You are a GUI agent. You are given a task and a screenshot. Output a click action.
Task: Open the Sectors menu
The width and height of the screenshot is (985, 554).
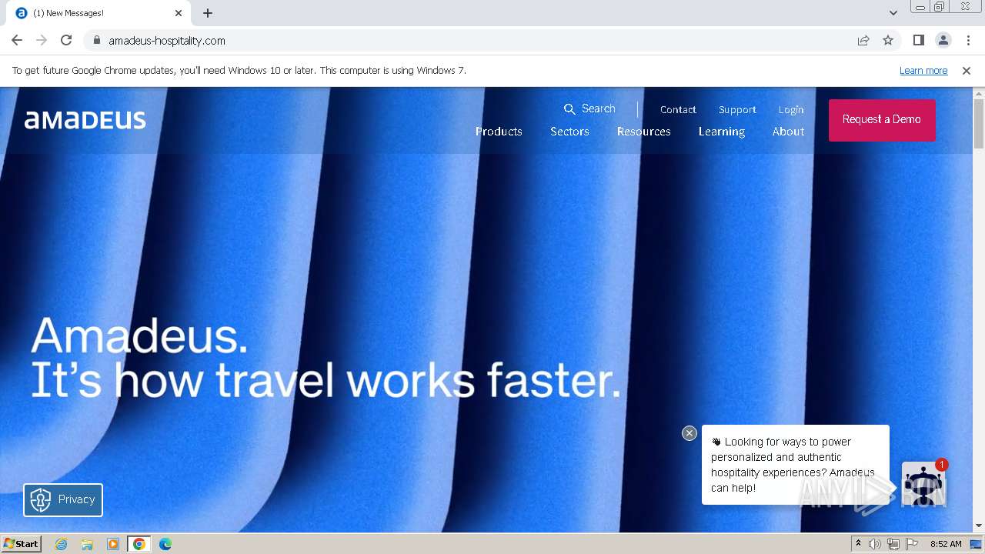[569, 132]
